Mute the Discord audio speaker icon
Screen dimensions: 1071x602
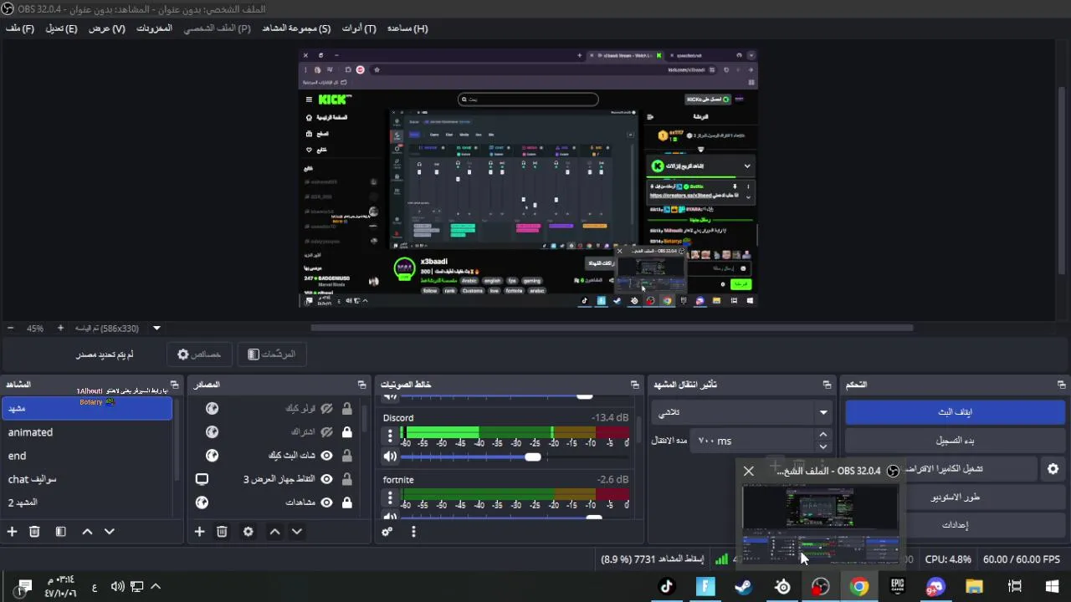click(x=390, y=457)
